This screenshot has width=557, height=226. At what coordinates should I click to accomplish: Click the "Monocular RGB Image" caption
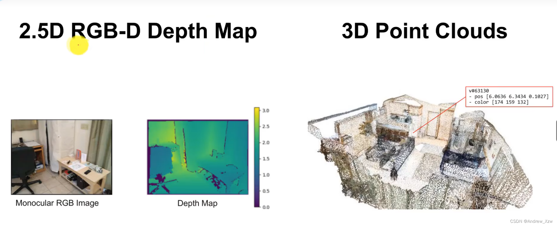click(x=57, y=203)
